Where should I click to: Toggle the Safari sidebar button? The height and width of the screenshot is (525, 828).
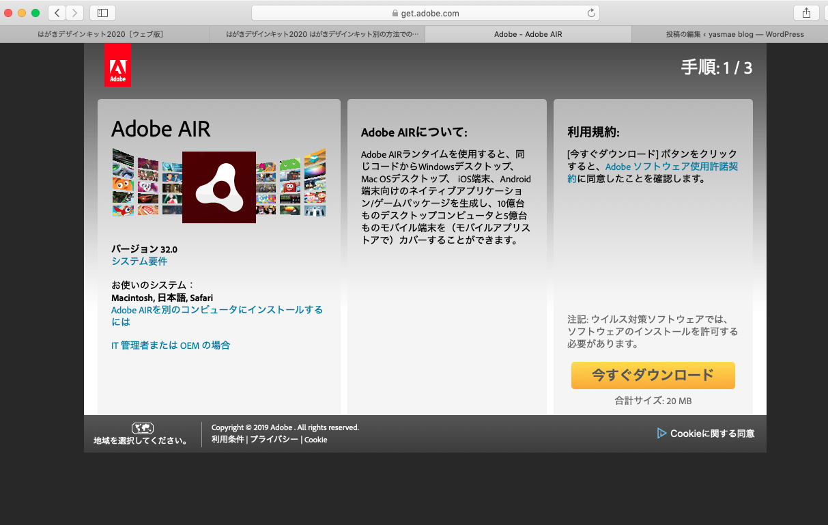(x=102, y=12)
